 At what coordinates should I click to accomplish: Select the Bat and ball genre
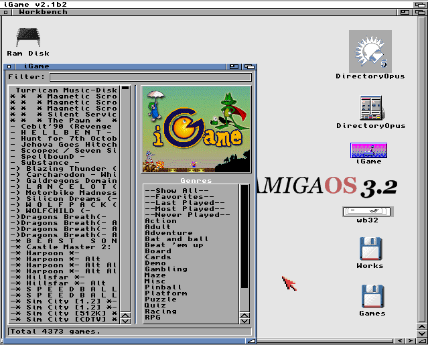point(177,239)
